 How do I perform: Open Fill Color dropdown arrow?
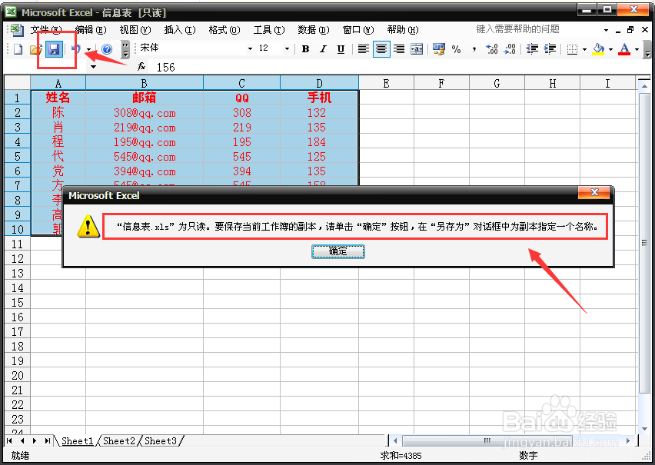[610, 49]
